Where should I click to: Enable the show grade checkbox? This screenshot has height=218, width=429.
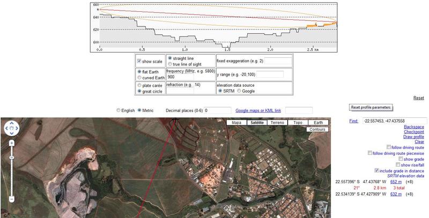tap(401, 159)
